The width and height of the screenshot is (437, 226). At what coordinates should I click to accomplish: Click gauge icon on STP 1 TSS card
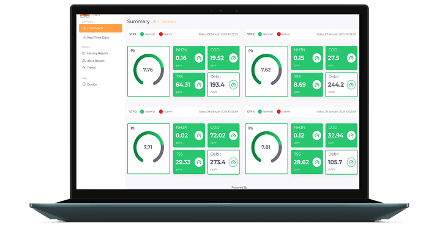click(199, 85)
